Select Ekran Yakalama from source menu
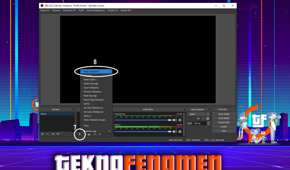 [96, 71]
